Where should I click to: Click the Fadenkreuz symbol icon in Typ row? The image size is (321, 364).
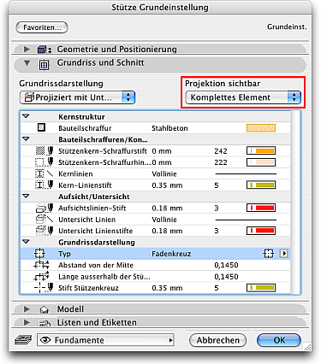268,253
